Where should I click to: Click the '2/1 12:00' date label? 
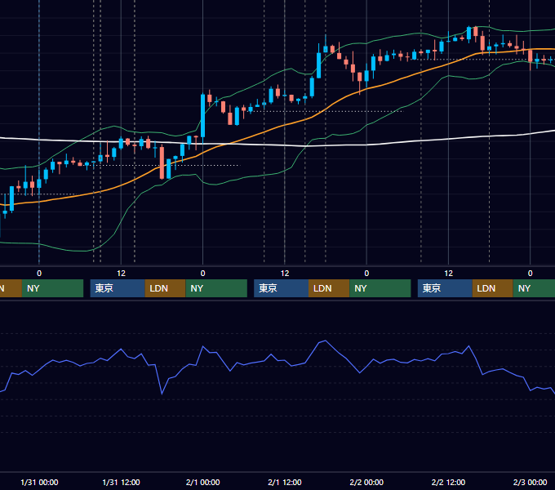pos(285,482)
